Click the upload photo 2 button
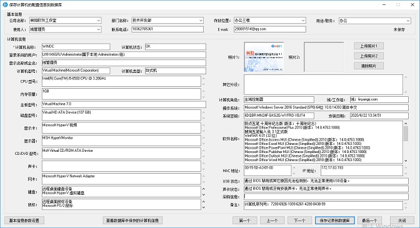Screen dimensions: 420x228 (x=369, y=56)
